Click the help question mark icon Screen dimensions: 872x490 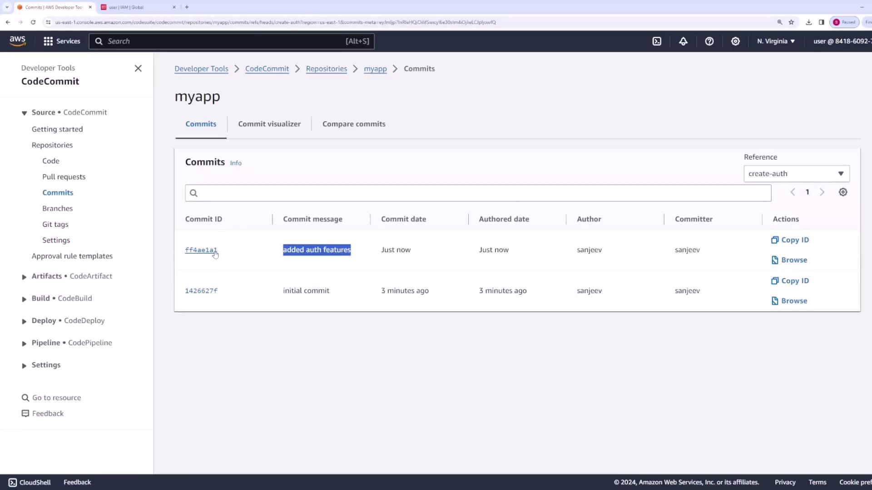[709, 41]
